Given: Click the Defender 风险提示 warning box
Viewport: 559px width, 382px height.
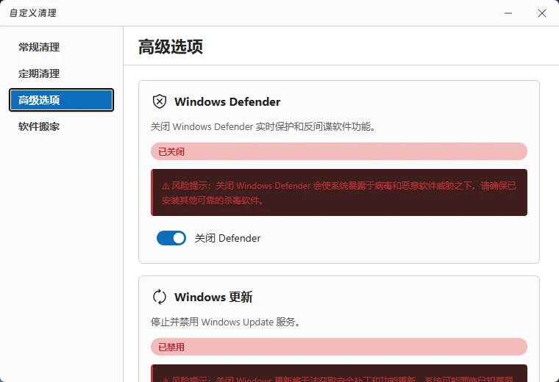Looking at the screenshot, I should [338, 192].
